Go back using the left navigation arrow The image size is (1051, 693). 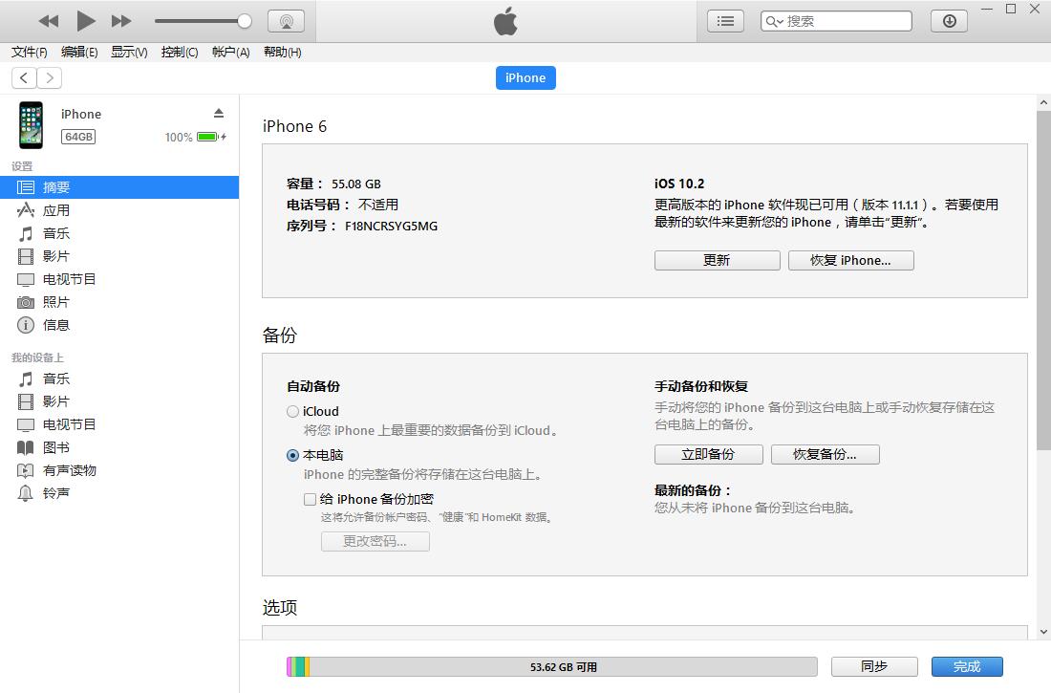coord(23,77)
